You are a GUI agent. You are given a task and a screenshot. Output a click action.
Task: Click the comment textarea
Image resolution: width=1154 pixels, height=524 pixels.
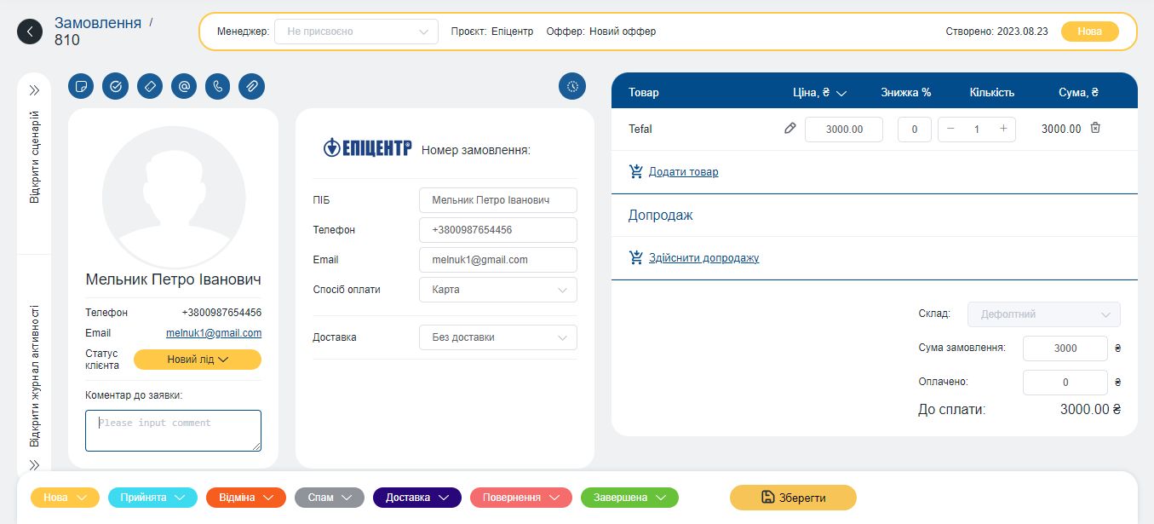(173, 430)
